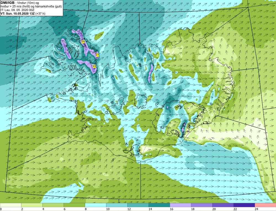276x211 pixels.
Task: Click the turquoise 10–12 legend swatch
Action: (x=117, y=205)
